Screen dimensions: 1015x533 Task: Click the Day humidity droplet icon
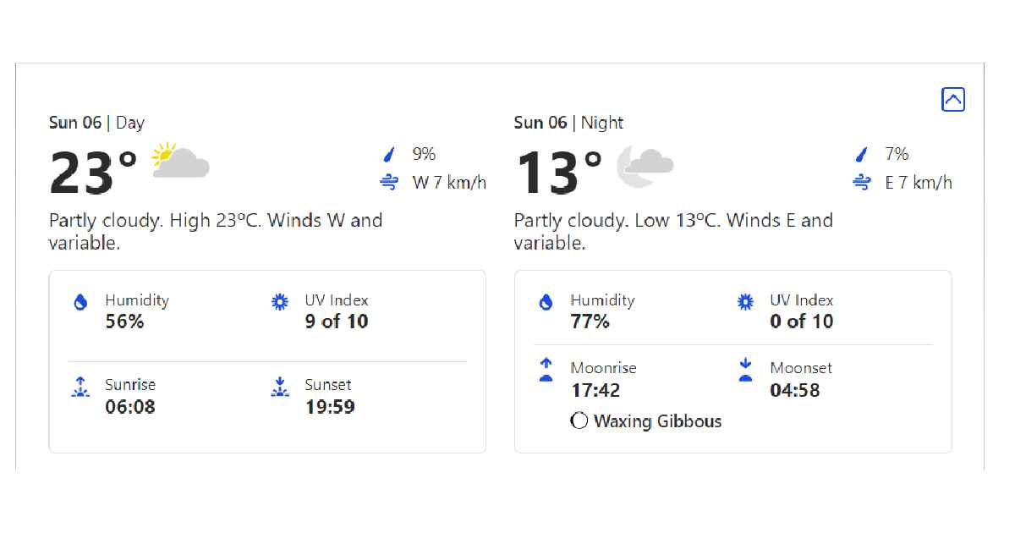(81, 302)
